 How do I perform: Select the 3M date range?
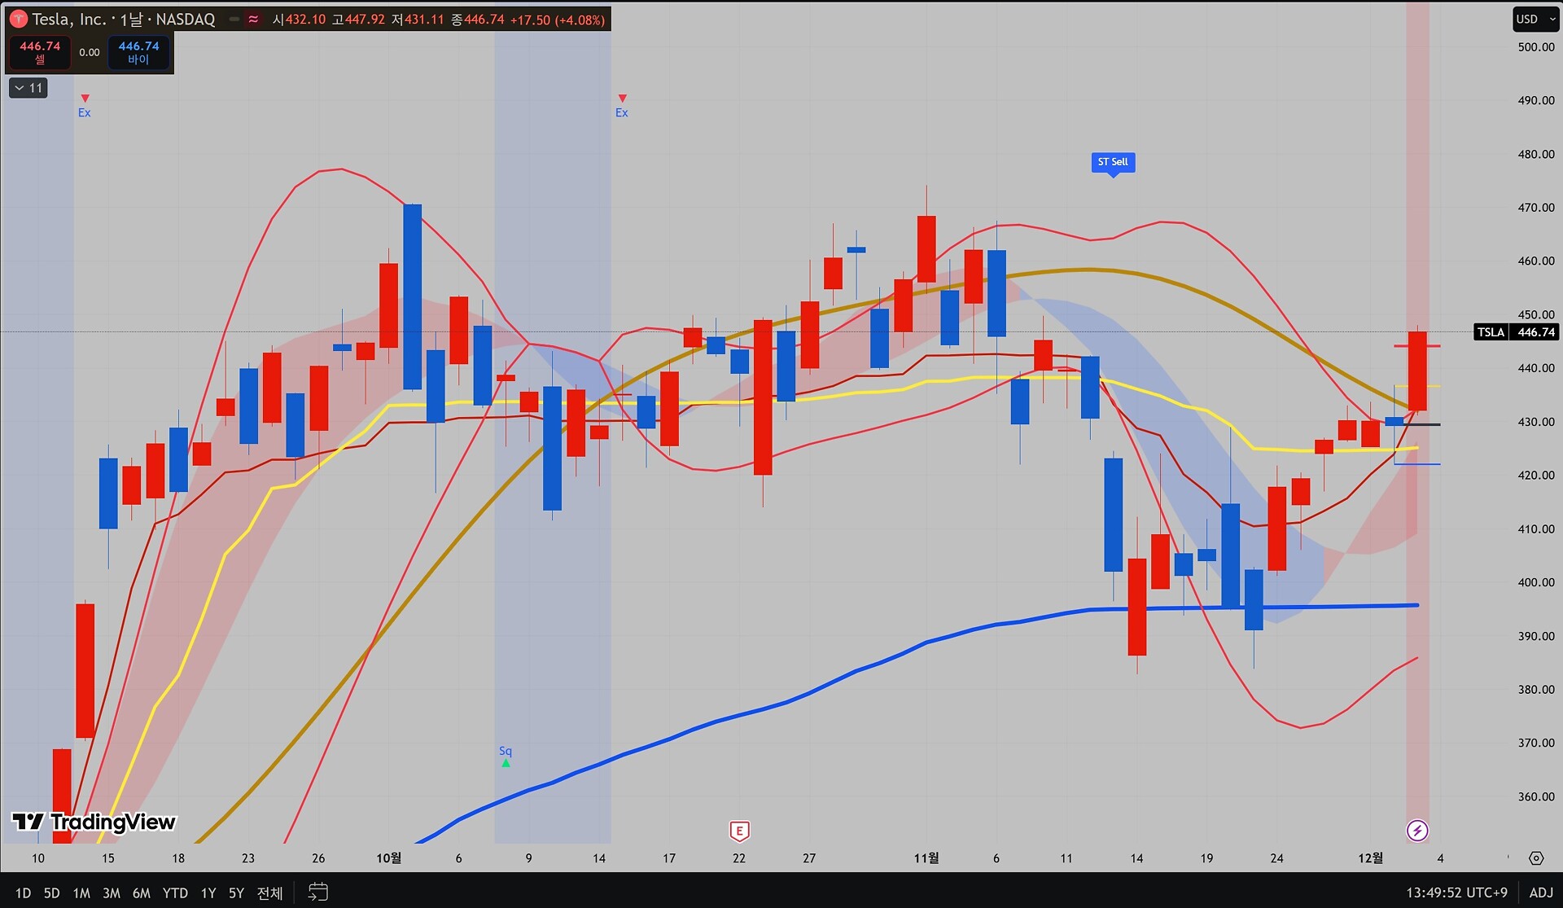click(x=112, y=893)
